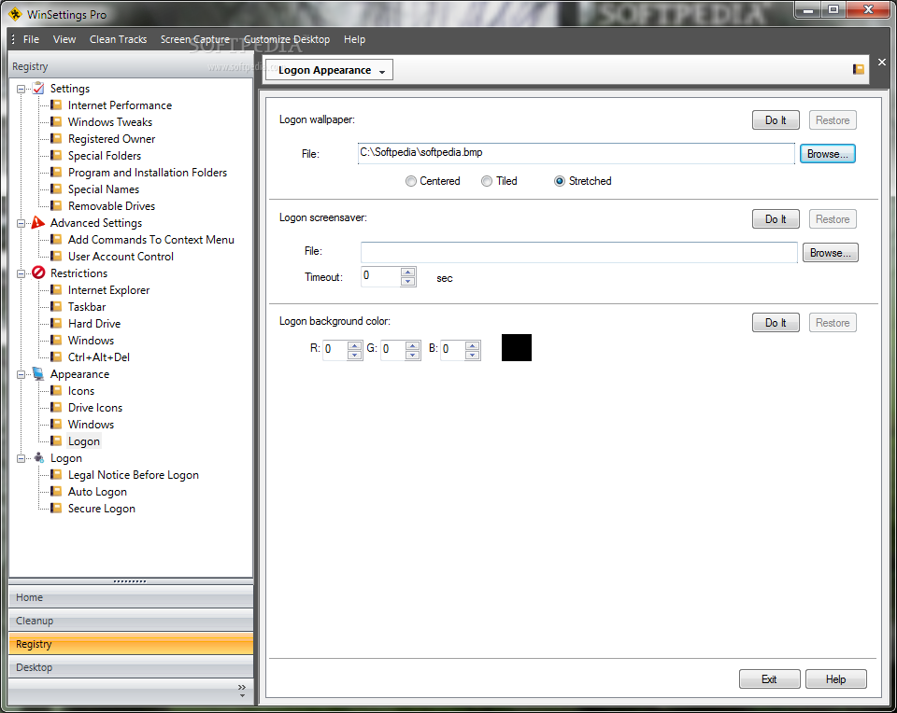This screenshot has width=897, height=713.
Task: Click the icon beside Secure Logon
Action: pyautogui.click(x=56, y=508)
